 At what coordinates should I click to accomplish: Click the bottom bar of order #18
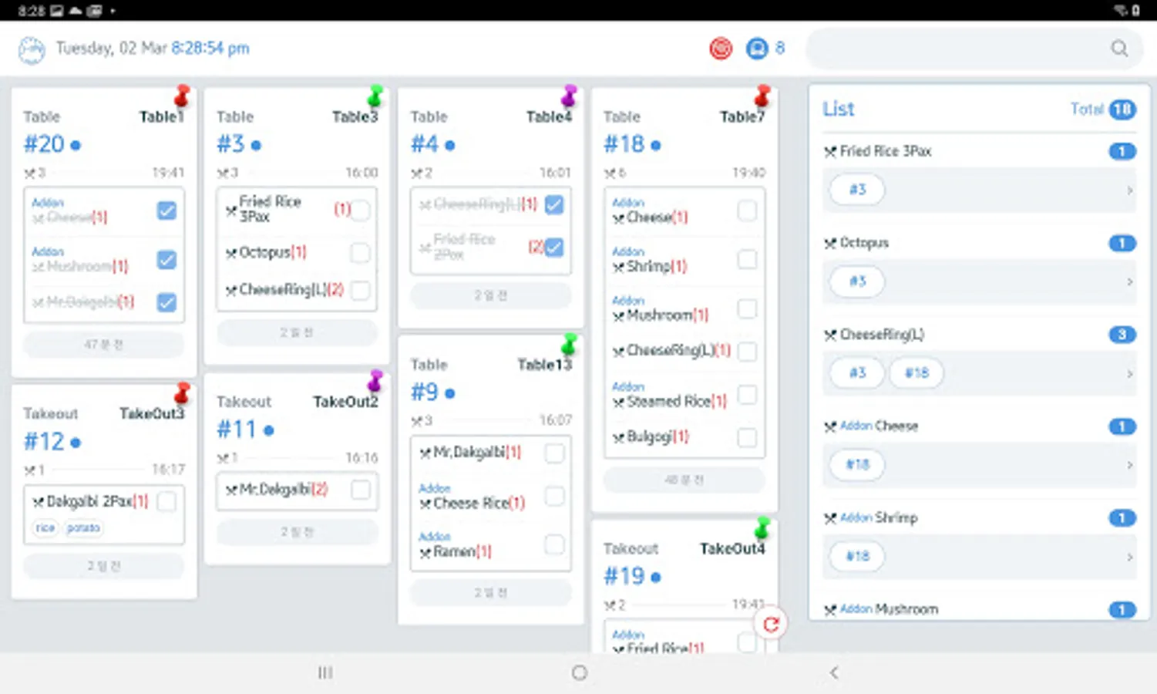tap(684, 480)
